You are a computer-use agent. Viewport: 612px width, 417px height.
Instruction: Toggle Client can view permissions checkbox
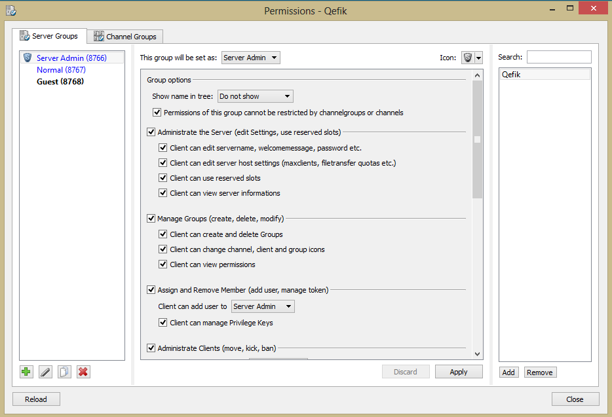[163, 264]
